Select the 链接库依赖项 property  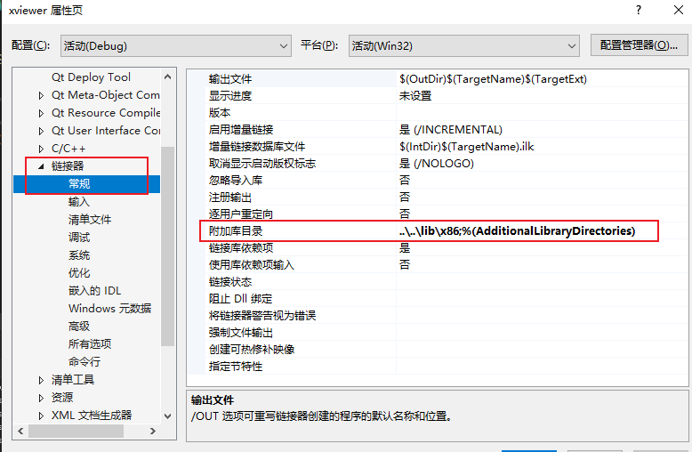(x=437, y=247)
